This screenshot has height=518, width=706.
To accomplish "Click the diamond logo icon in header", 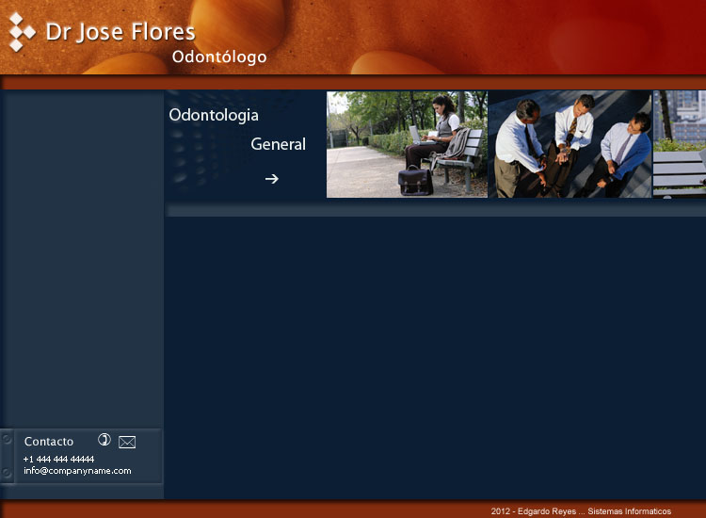I will 22,31.
